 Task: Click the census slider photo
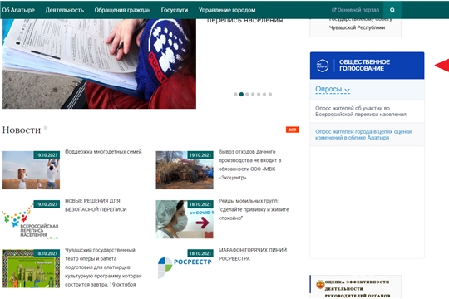tap(99, 64)
